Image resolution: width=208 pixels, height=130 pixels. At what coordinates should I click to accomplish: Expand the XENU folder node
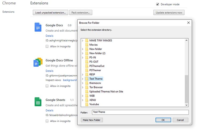point(83,100)
